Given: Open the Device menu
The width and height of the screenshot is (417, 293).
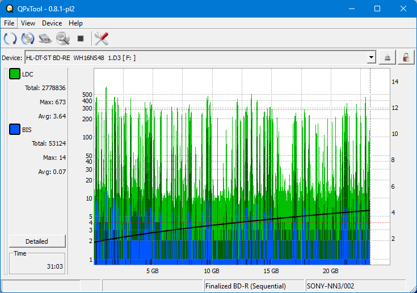Looking at the screenshot, I should click(52, 23).
